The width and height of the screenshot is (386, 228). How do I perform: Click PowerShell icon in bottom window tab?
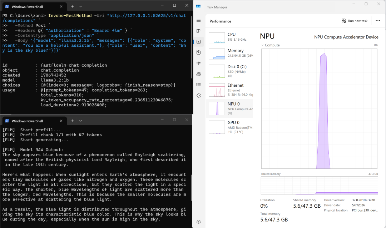coord(7,121)
